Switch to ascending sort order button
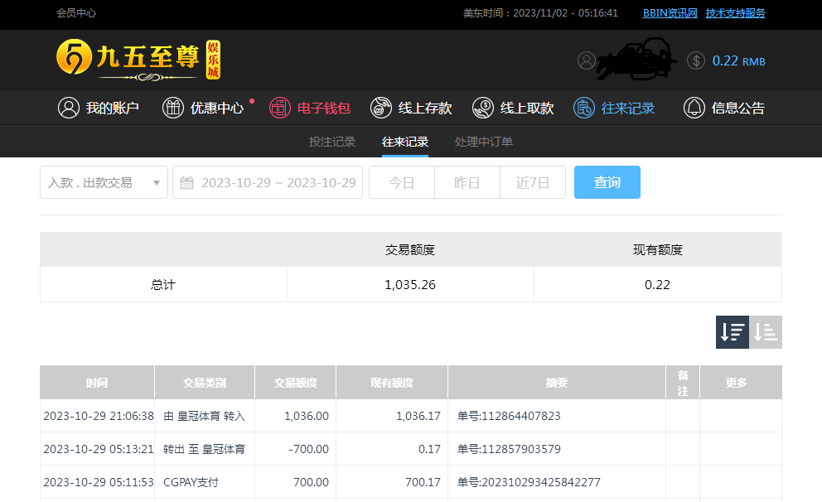This screenshot has height=502, width=822. 766,332
